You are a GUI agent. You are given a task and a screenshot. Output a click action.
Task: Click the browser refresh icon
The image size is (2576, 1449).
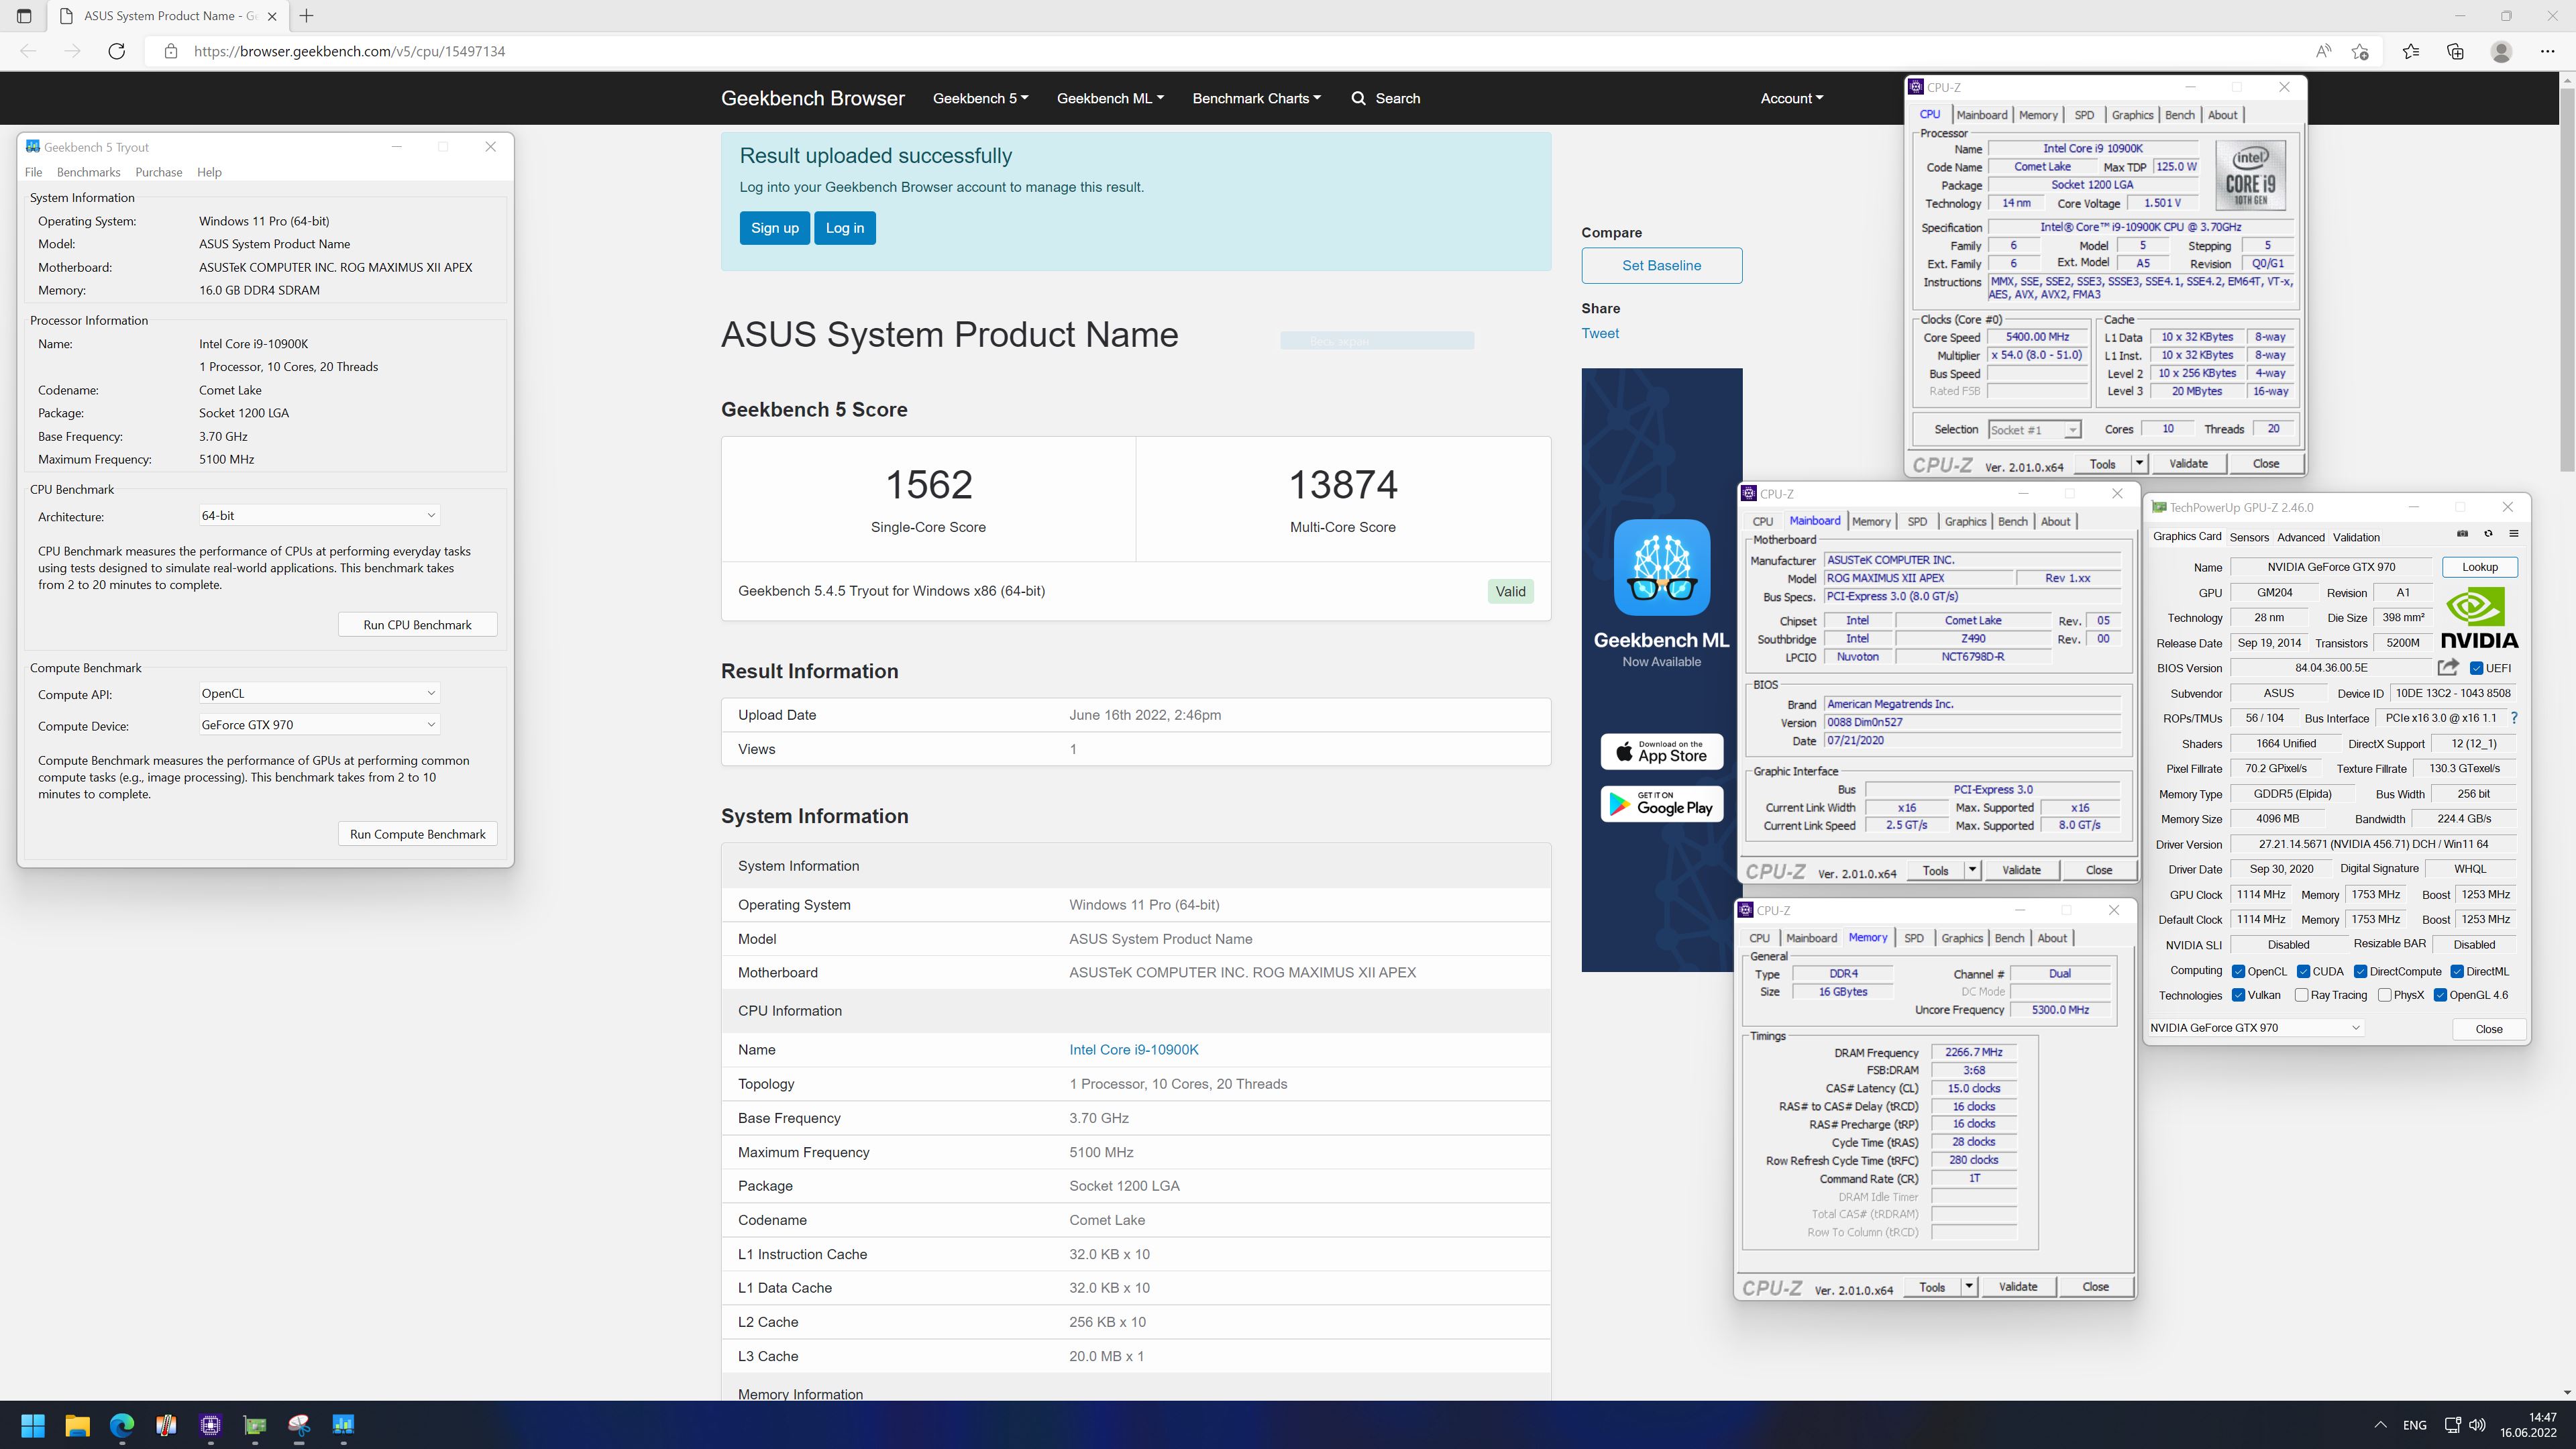[x=116, y=51]
